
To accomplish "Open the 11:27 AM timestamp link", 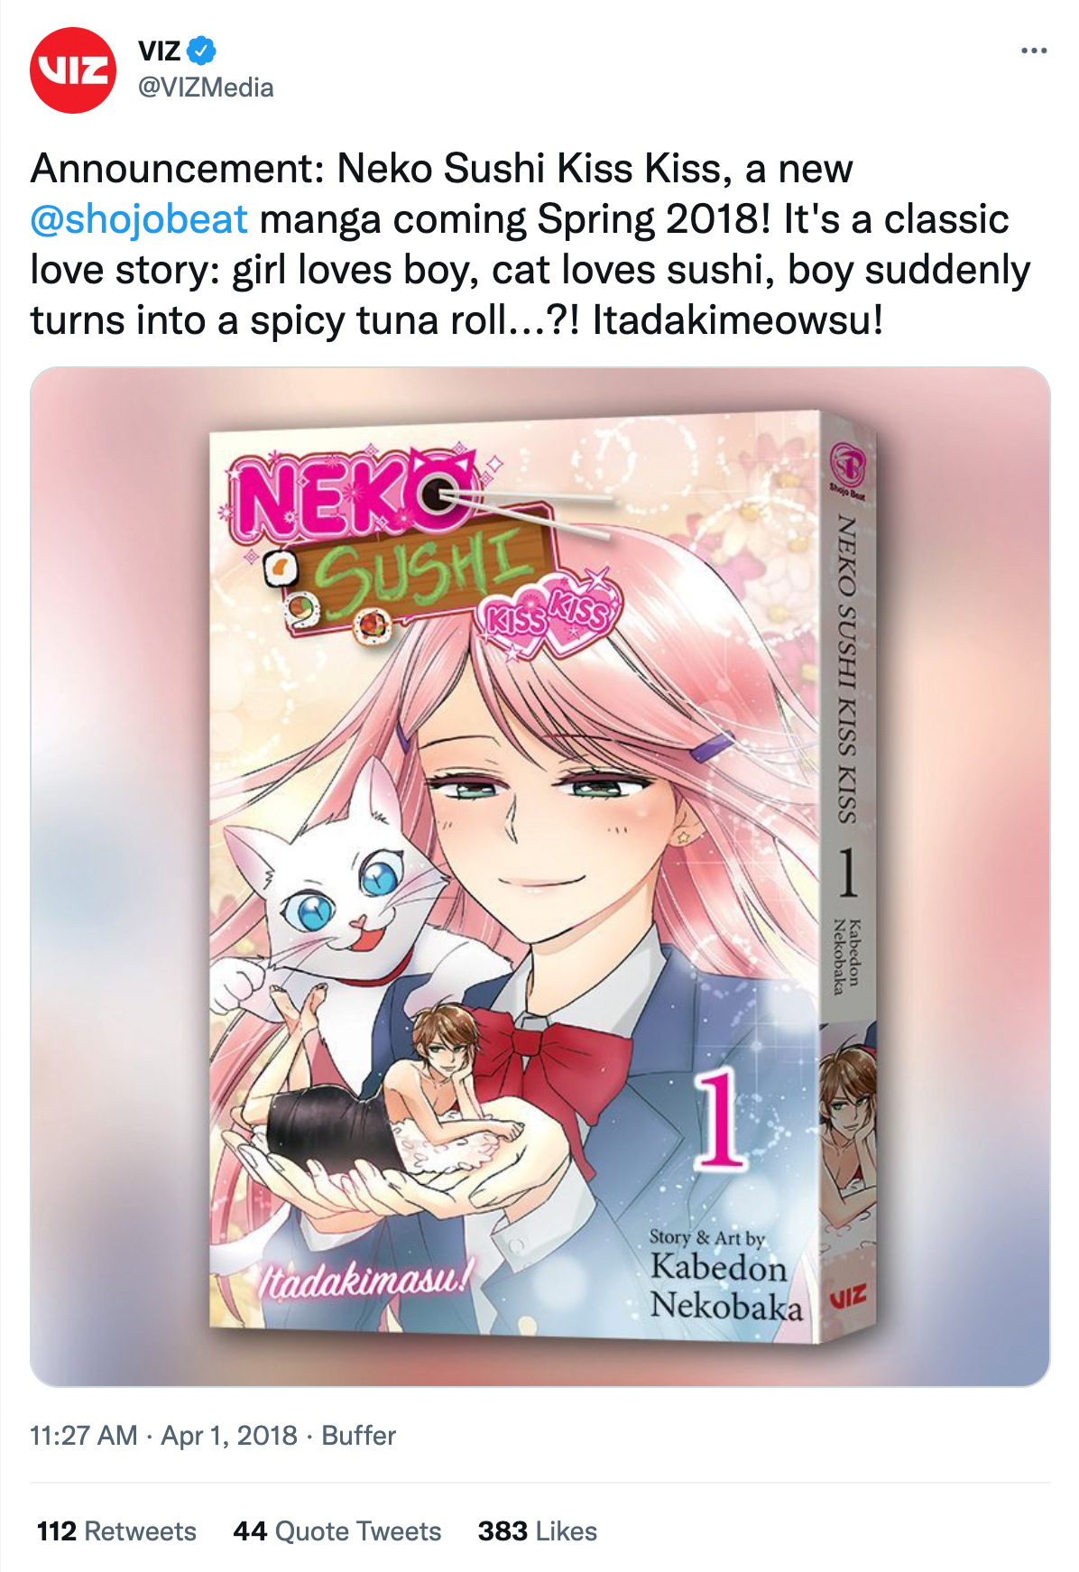I will tap(84, 1436).
